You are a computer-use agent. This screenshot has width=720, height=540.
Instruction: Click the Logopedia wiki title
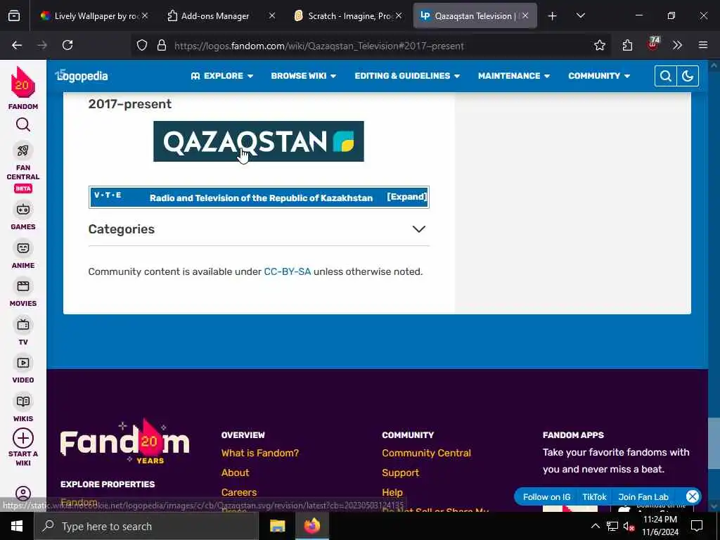click(82, 76)
